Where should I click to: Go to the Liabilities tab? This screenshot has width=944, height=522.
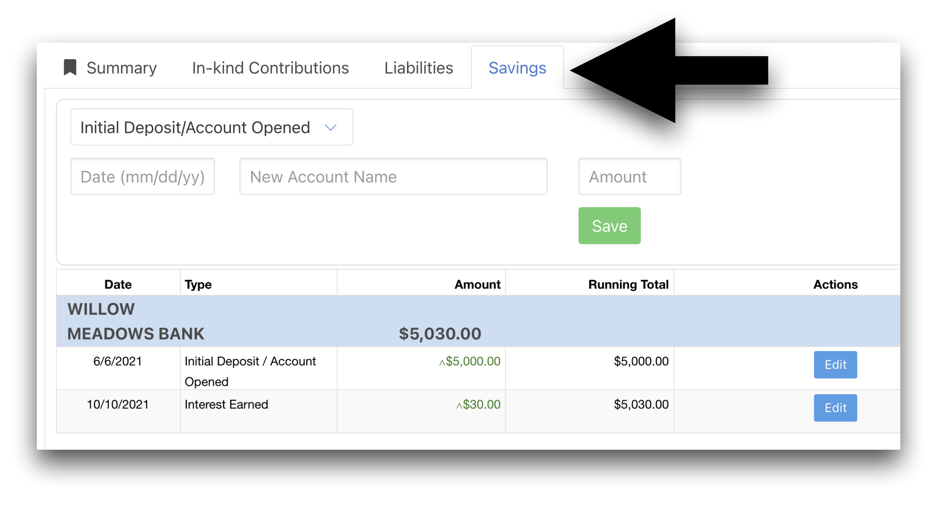pyautogui.click(x=418, y=68)
